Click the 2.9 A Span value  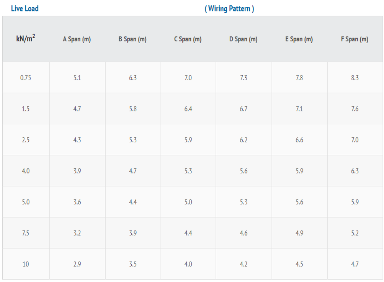click(x=77, y=264)
